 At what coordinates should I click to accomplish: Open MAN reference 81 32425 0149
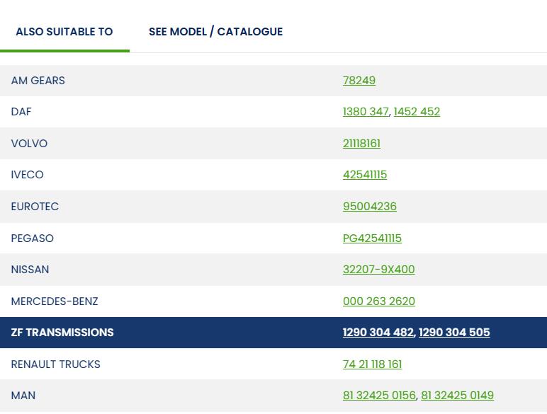457,396
